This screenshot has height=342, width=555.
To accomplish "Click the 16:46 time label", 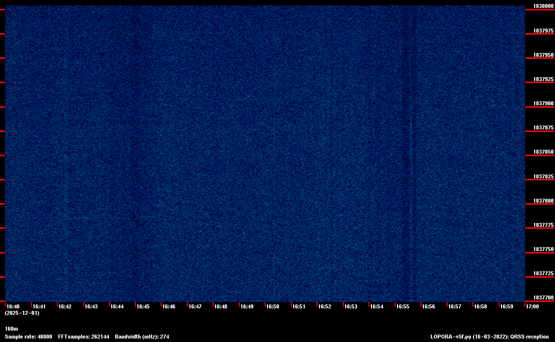I will [x=169, y=306].
